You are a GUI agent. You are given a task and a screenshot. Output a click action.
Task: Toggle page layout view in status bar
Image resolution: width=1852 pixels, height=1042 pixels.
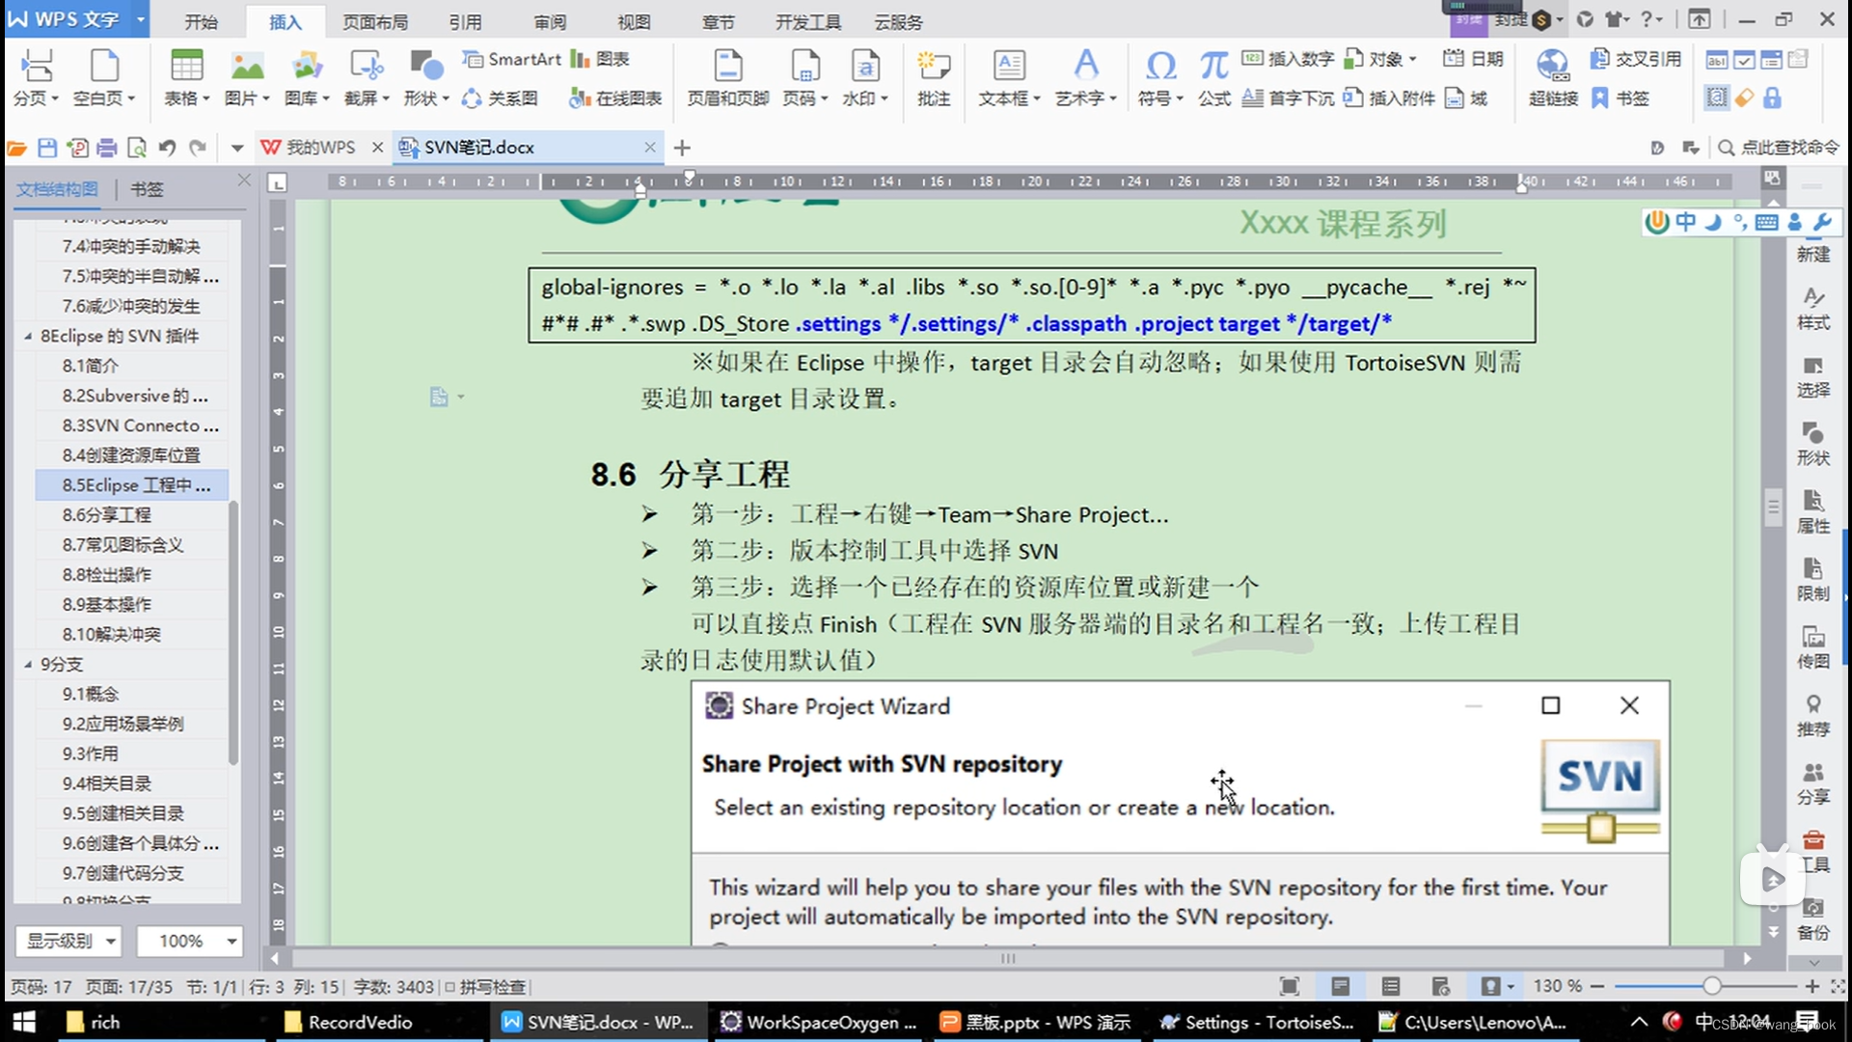pyautogui.click(x=1340, y=986)
